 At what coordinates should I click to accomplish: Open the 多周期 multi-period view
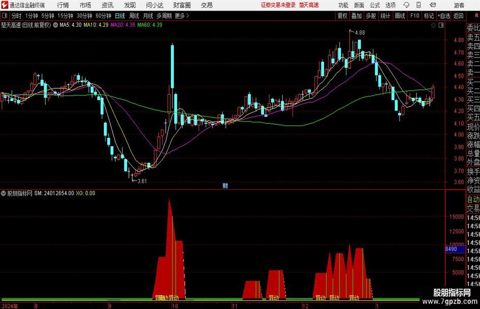164,16
